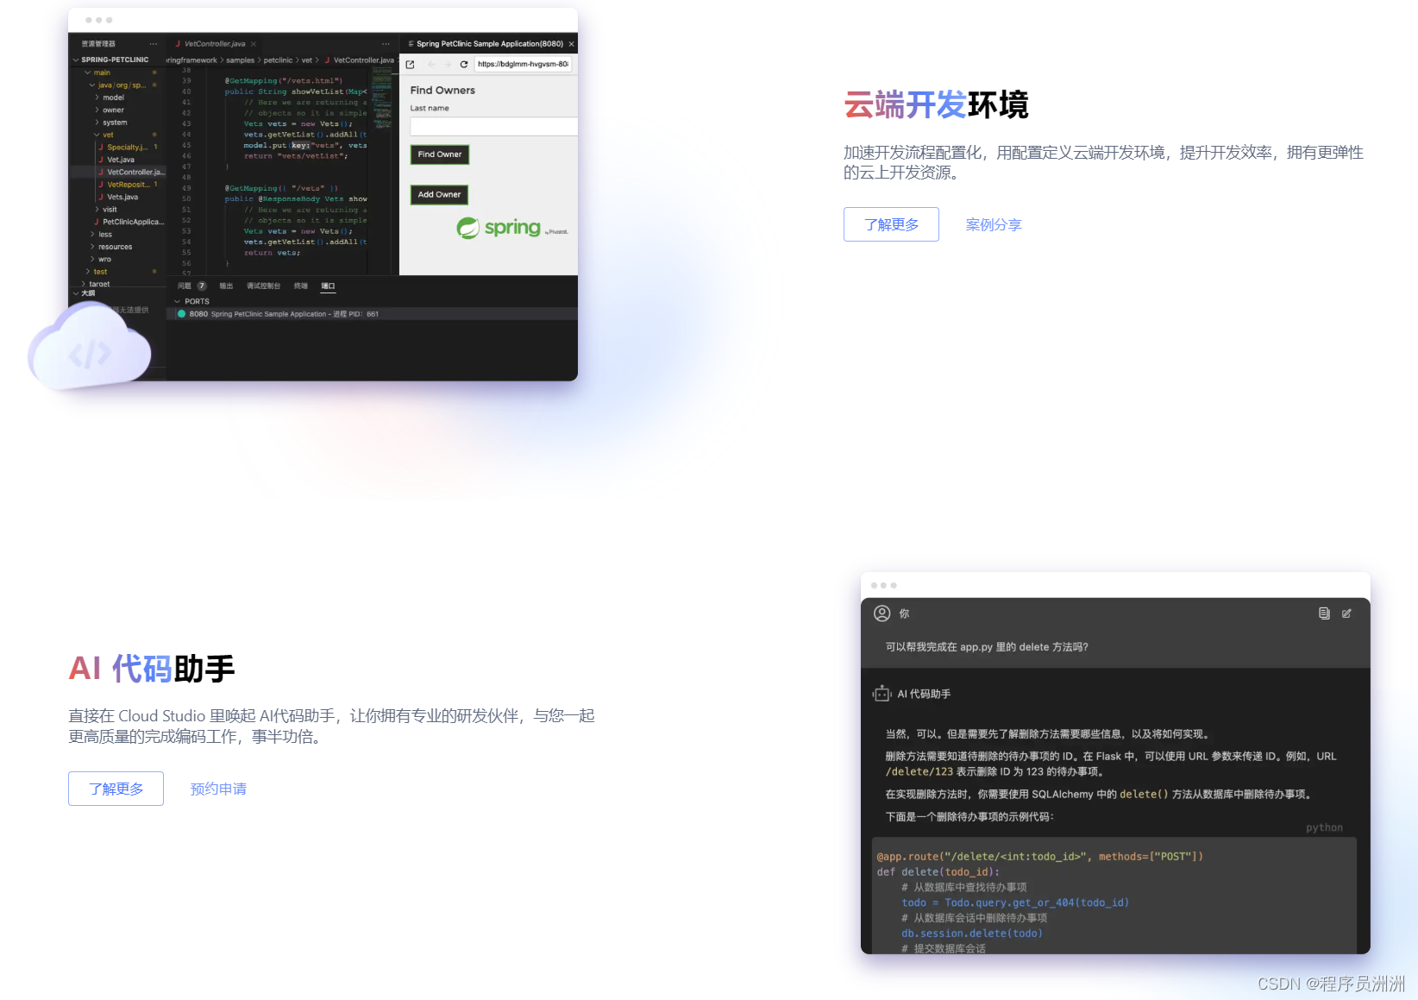Select the 8080 Spring PetClinic port row
Viewport: 1418px width, 1000px height.
click(x=372, y=314)
